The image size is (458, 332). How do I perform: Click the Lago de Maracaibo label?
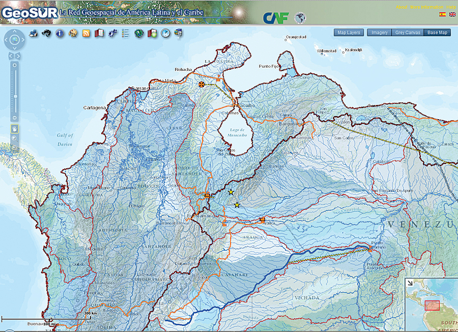237,132
